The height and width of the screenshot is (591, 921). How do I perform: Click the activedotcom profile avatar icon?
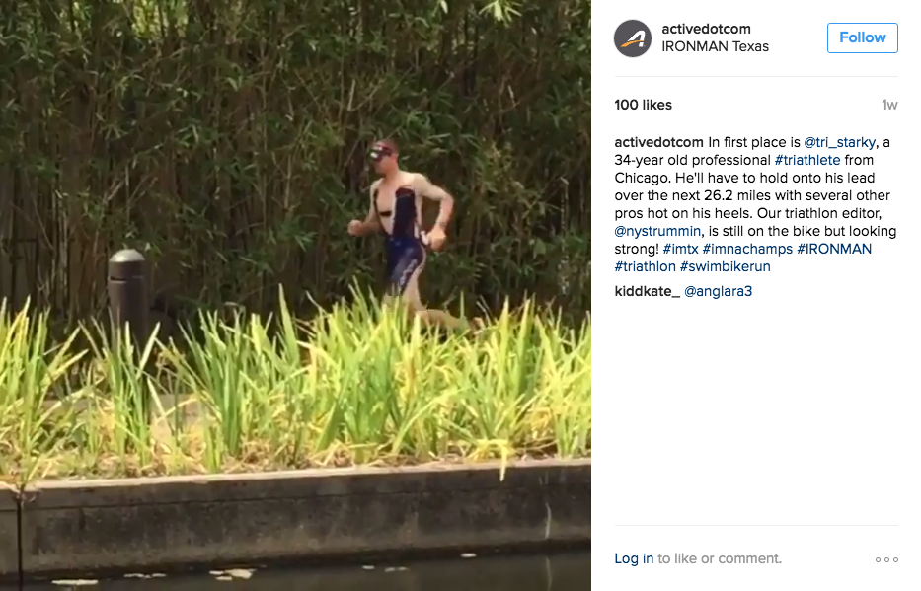(633, 38)
